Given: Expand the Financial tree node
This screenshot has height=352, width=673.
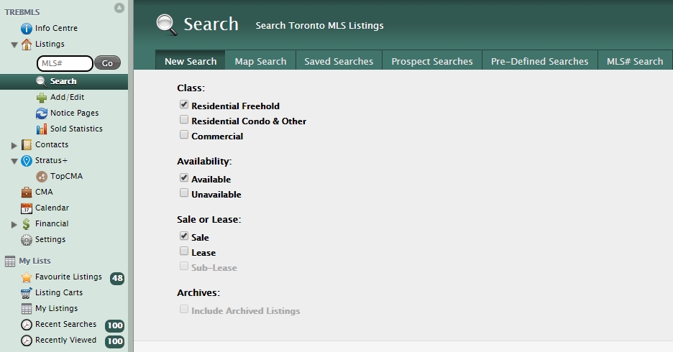Looking at the screenshot, I should coord(15,224).
